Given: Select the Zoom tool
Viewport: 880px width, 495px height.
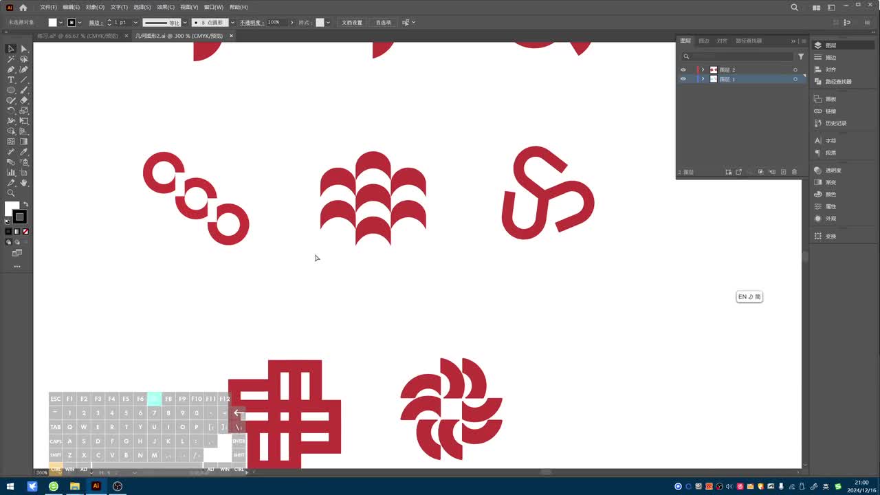Looking at the screenshot, I should click(11, 193).
